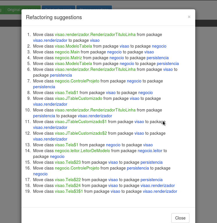This screenshot has height=223, width=217.
Task: Click the Refactoring suggestions dialog title
Action: pos(54,17)
